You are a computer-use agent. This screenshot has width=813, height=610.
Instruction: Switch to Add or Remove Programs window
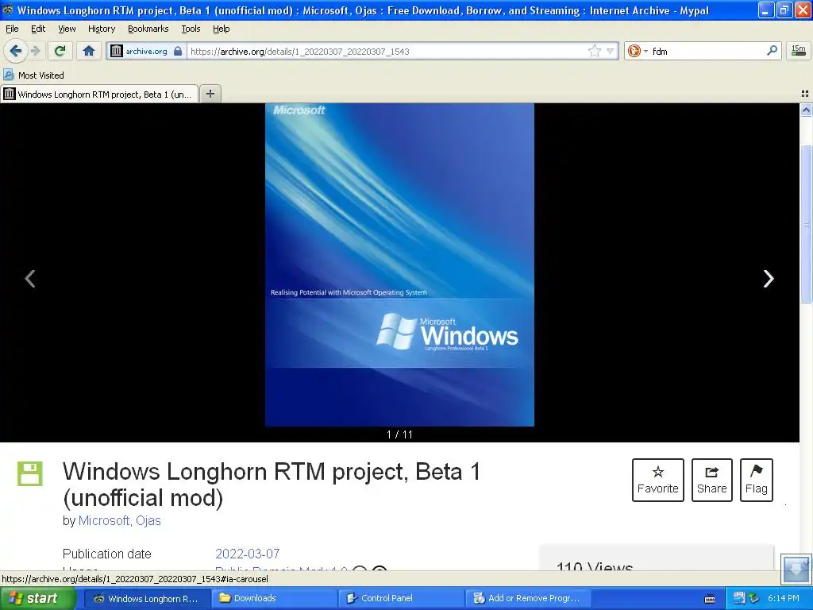(530, 598)
